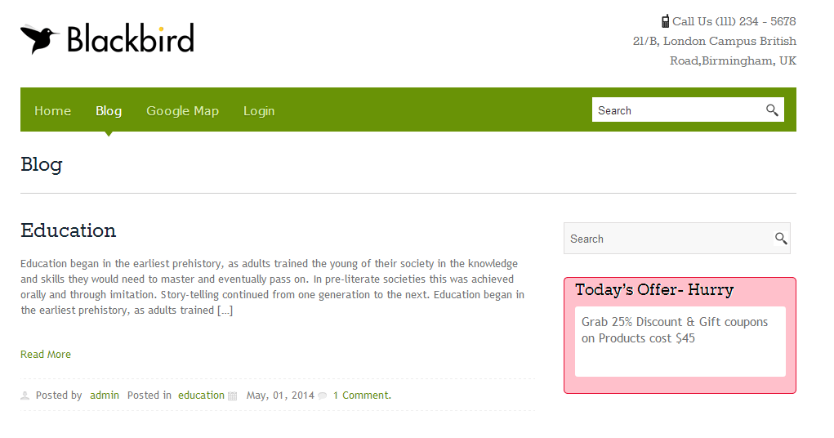The height and width of the screenshot is (438, 834).
Task: Select the Blog menu item
Action: point(109,110)
